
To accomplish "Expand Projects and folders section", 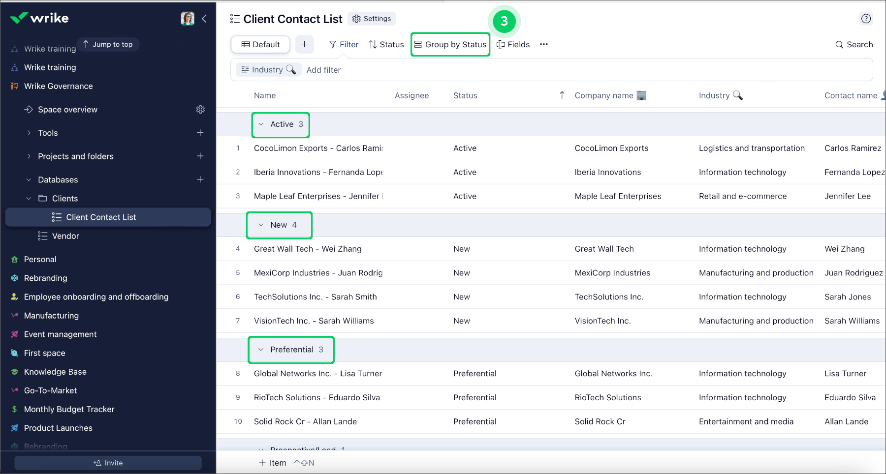I will 29,156.
